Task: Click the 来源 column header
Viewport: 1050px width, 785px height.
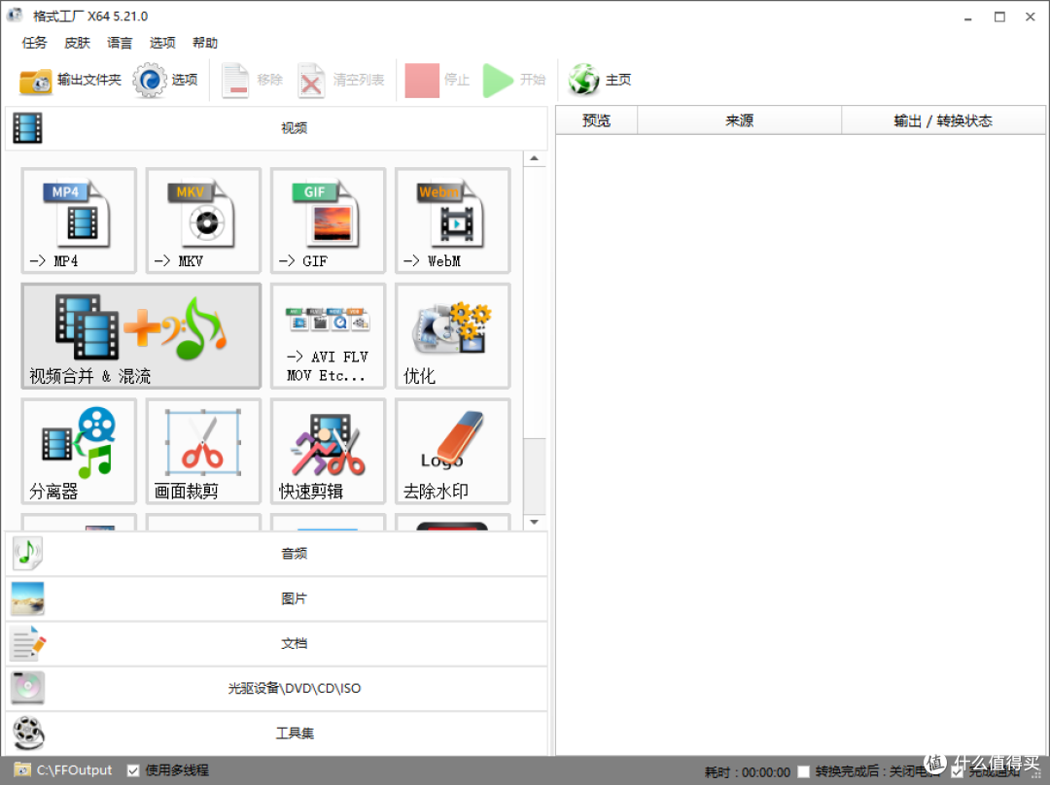Action: point(739,120)
